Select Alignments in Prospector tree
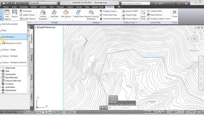This screenshot has width=204, height=115. (10, 68)
